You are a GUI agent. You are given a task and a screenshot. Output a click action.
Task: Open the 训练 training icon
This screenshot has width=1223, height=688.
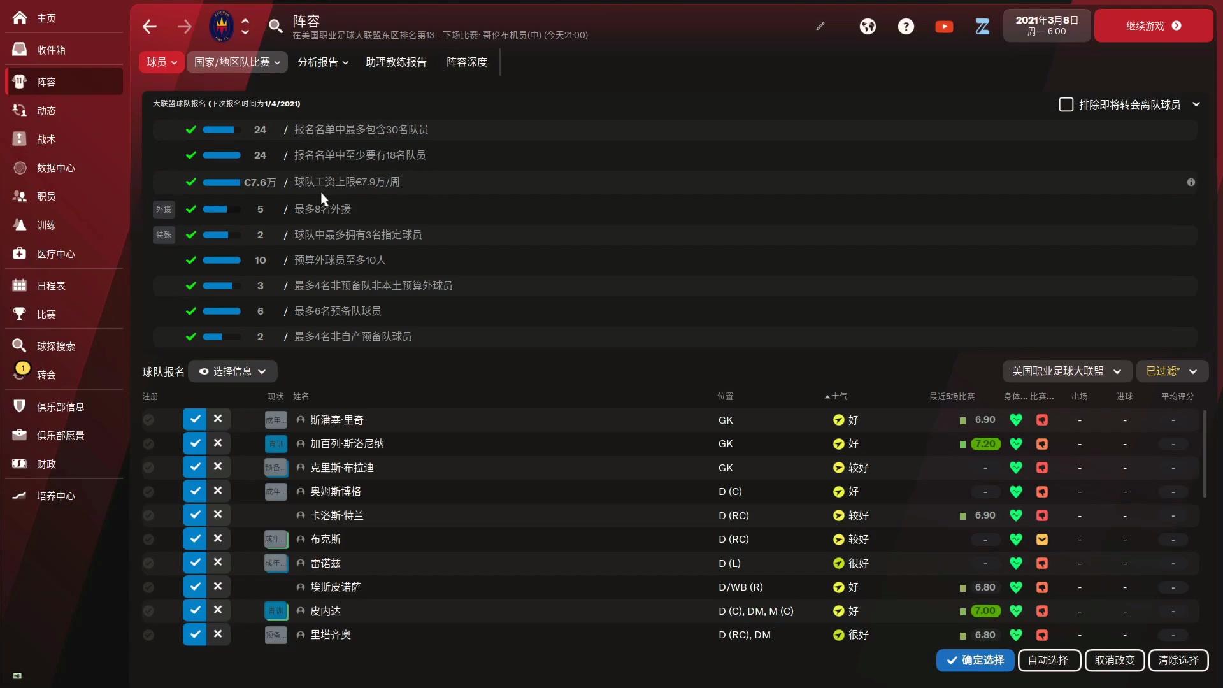point(20,225)
